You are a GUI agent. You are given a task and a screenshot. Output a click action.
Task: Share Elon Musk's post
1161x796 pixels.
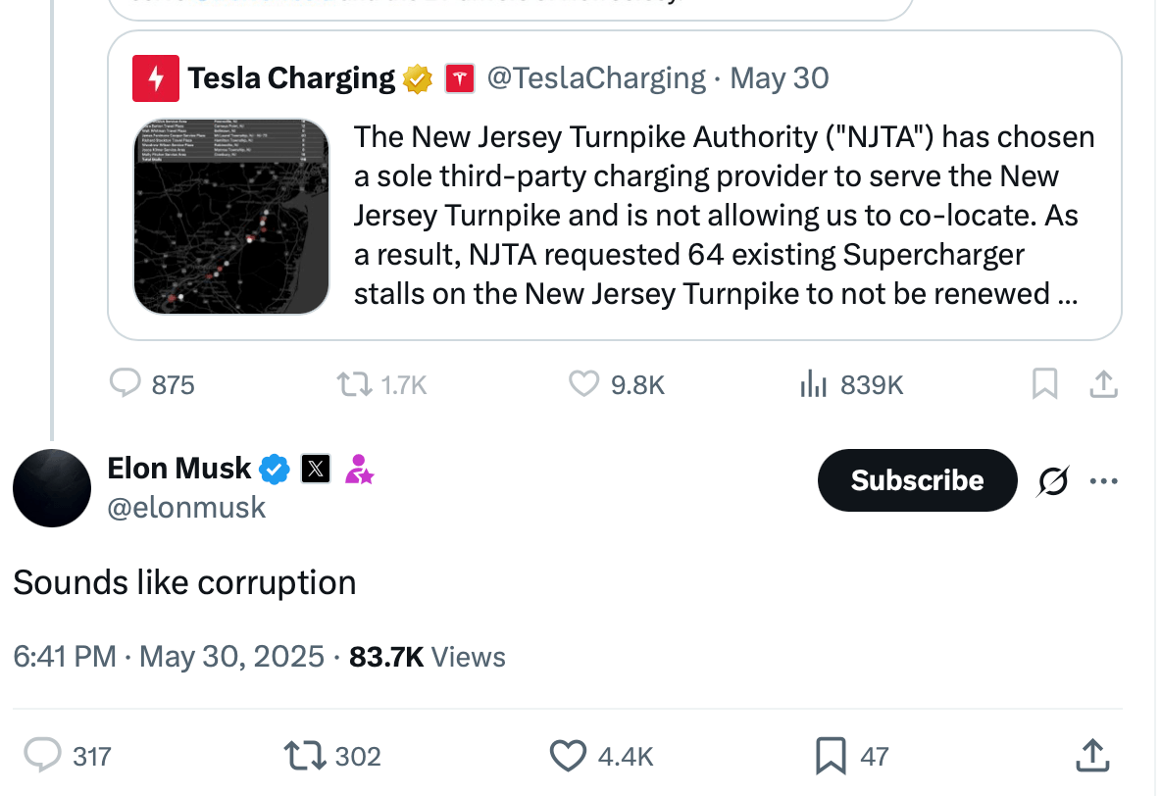pos(1092,755)
